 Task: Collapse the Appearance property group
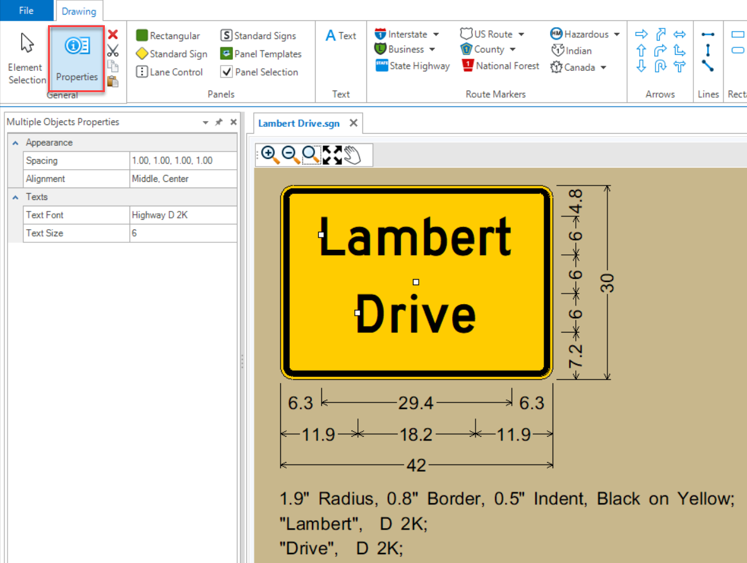[15, 143]
